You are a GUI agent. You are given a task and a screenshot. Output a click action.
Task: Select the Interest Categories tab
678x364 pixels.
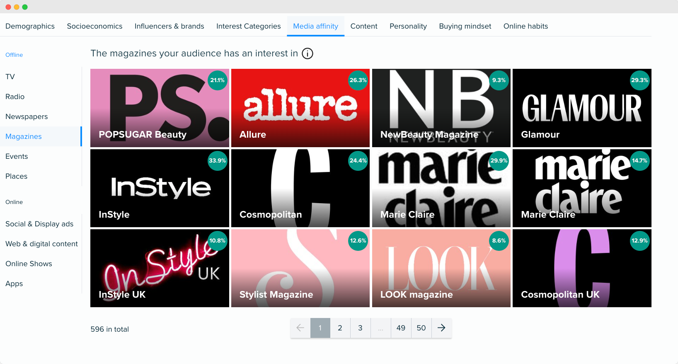(x=248, y=26)
